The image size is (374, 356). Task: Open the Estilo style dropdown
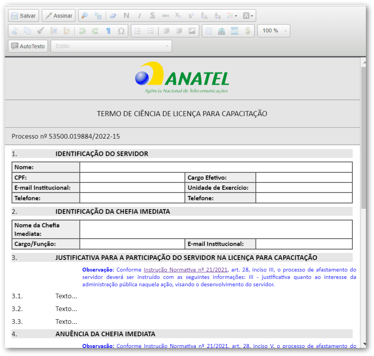pos(111,46)
